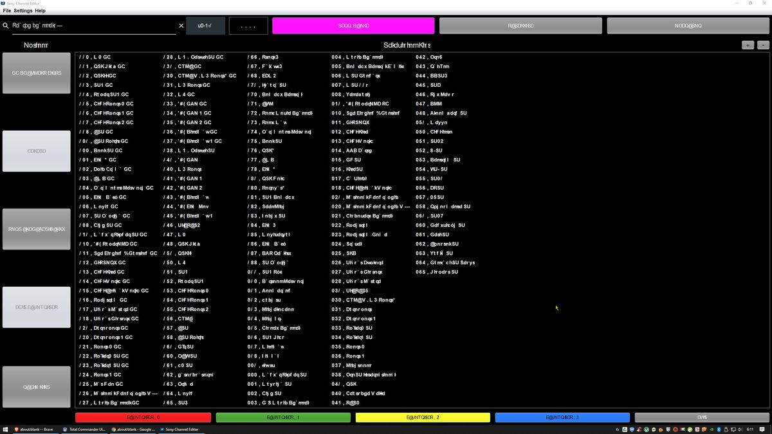Open the Settings menu
Image resolution: width=772 pixels, height=434 pixels.
pos(23,11)
